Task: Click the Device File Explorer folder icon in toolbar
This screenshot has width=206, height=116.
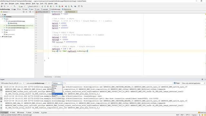Action: pyautogui.click(x=75, y=6)
